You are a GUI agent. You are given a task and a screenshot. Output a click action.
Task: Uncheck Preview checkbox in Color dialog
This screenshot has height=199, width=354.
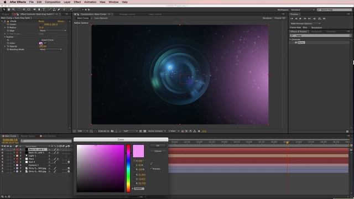(151, 169)
